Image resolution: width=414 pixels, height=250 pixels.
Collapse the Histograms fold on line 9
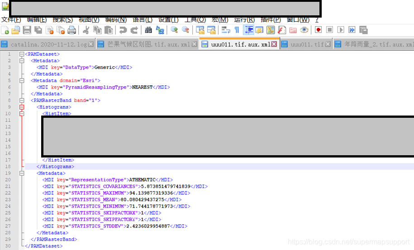(x=22, y=107)
